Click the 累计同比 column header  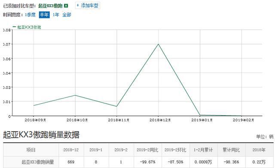tap(231, 150)
